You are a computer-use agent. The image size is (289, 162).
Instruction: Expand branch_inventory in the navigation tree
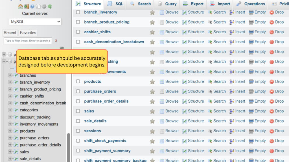10,82
